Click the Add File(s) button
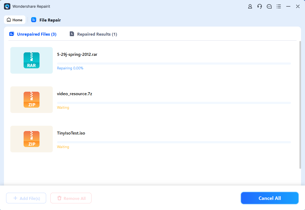305x210 pixels. (x=26, y=198)
